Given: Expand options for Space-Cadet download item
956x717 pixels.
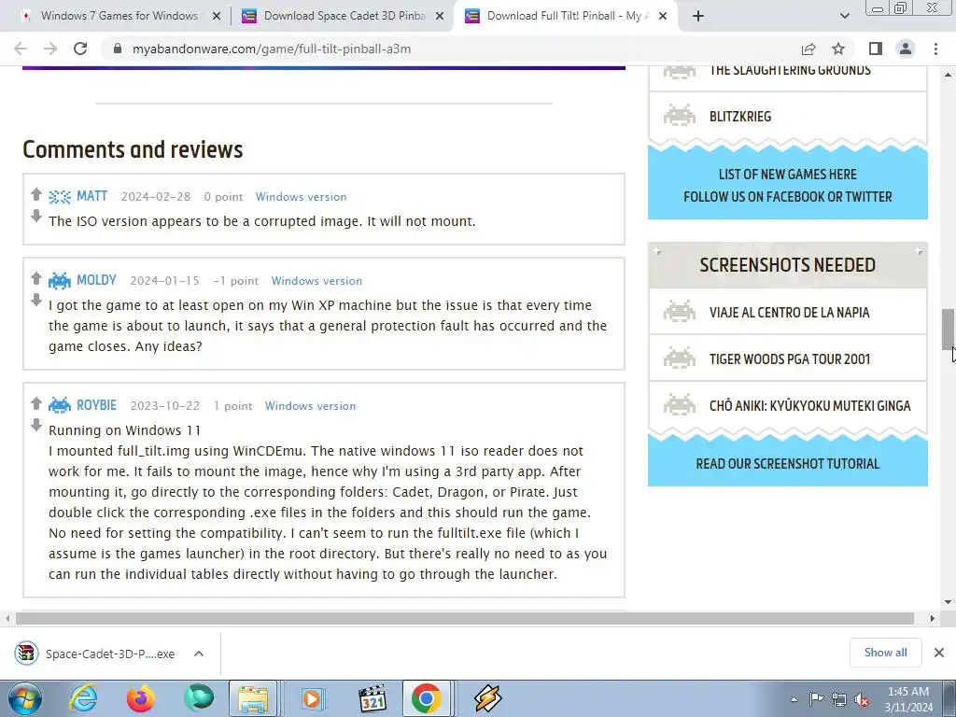Looking at the screenshot, I should pyautogui.click(x=199, y=654).
